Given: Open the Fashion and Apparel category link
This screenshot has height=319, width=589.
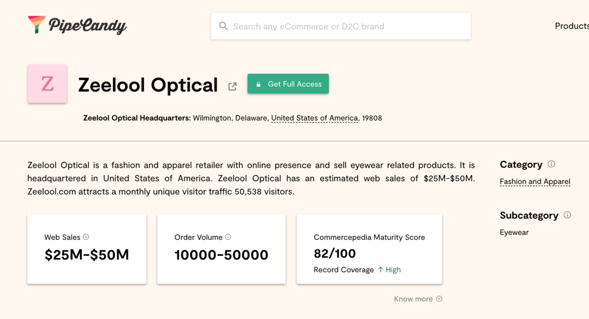Looking at the screenshot, I should point(535,182).
